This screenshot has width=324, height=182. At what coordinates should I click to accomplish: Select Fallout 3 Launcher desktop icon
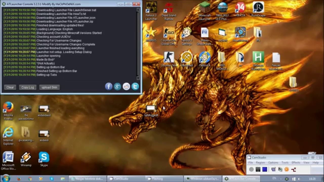[x=151, y=11]
